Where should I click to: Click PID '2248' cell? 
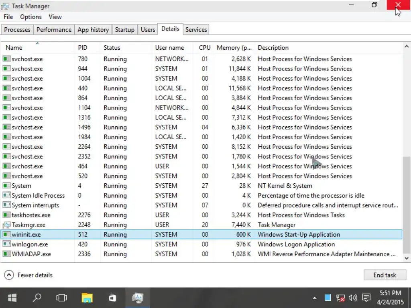[84, 225]
